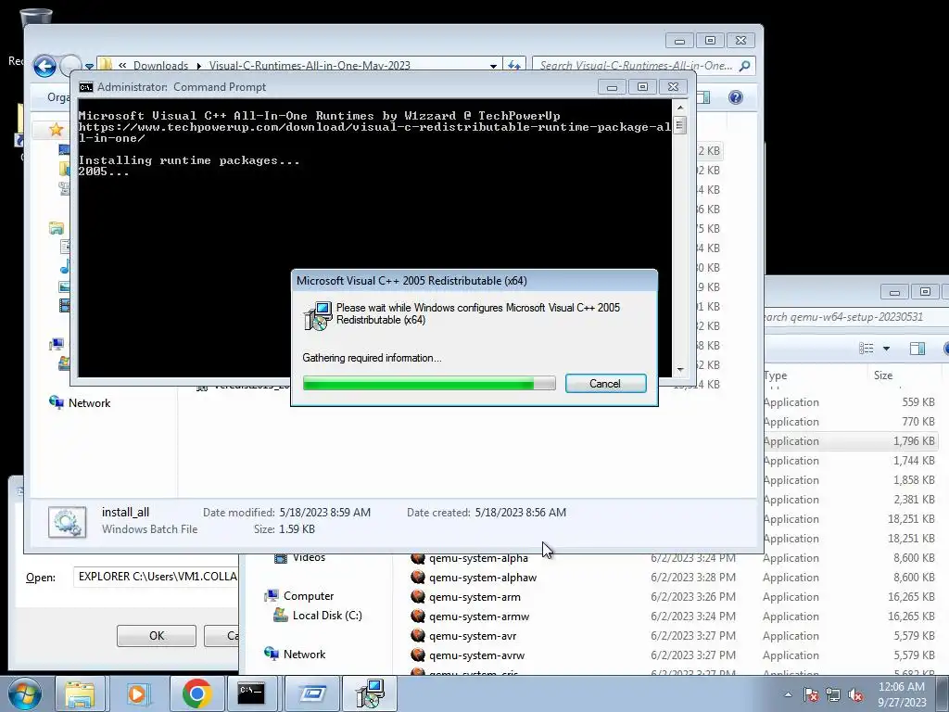Click the Command Prompt scrollbar thumb
The height and width of the screenshot is (712, 949).
pyautogui.click(x=680, y=125)
